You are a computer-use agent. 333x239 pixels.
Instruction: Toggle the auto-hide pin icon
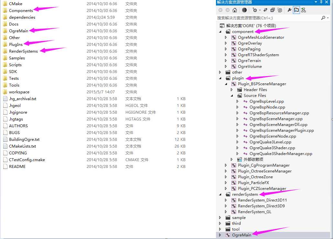coord(321,2)
